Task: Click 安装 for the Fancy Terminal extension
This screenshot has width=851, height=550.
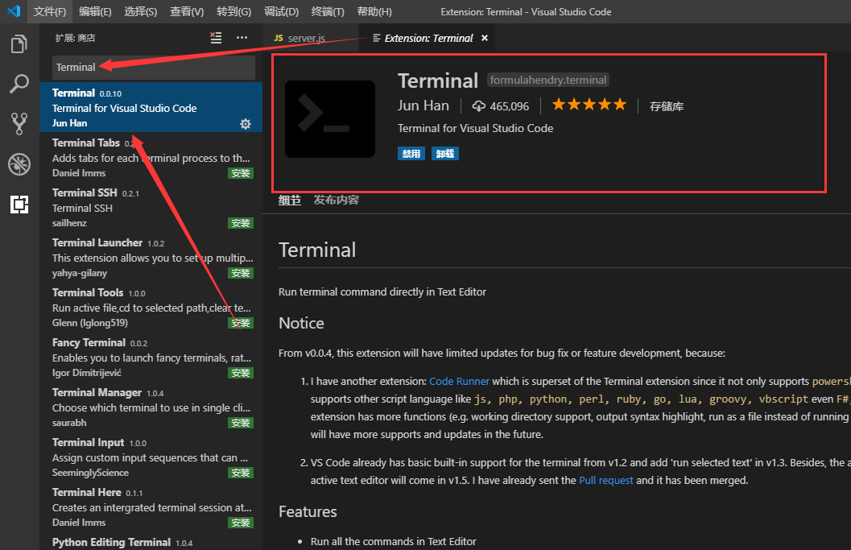Action: point(240,372)
